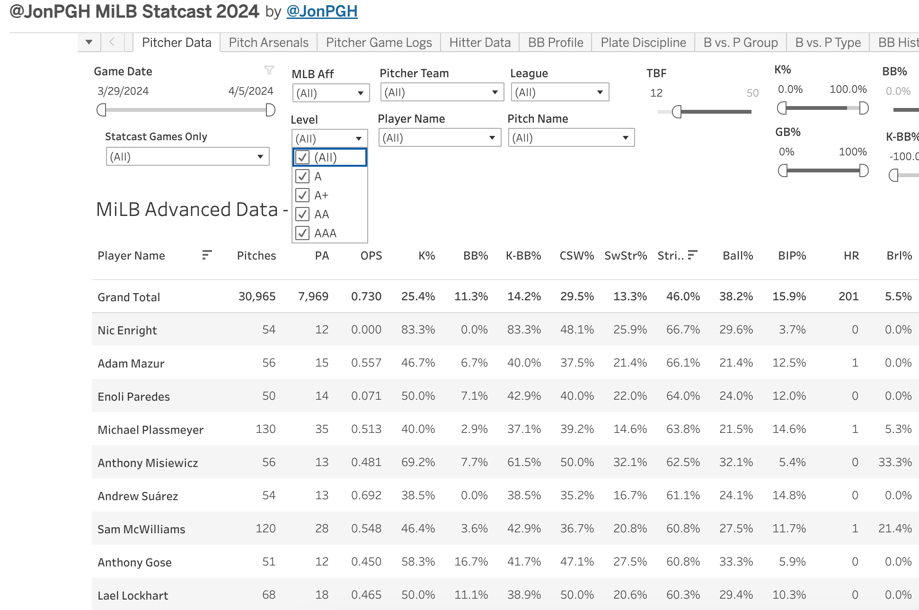This screenshot has width=919, height=610.
Task: Click the Game Date slider left handle
Action: point(101,110)
